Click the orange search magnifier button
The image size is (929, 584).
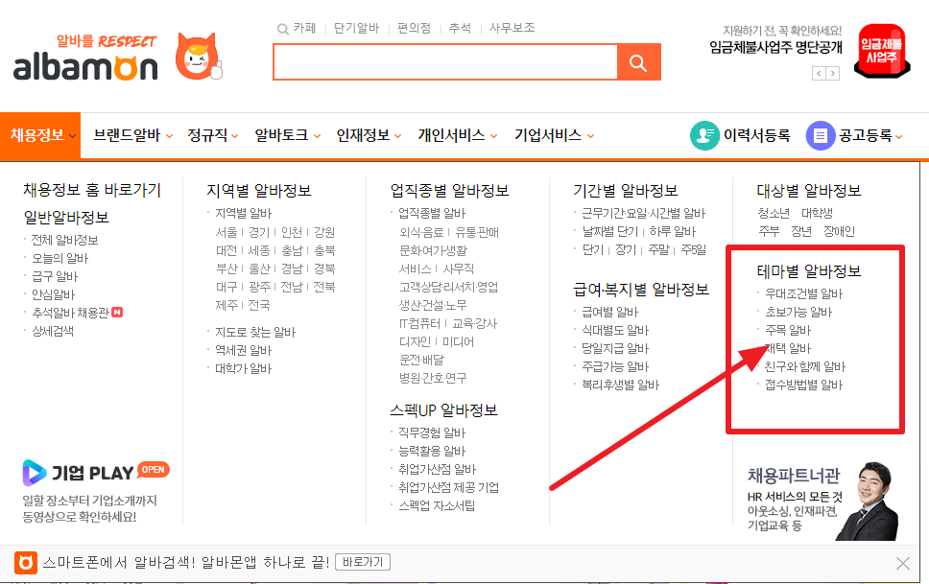pyautogui.click(x=638, y=62)
